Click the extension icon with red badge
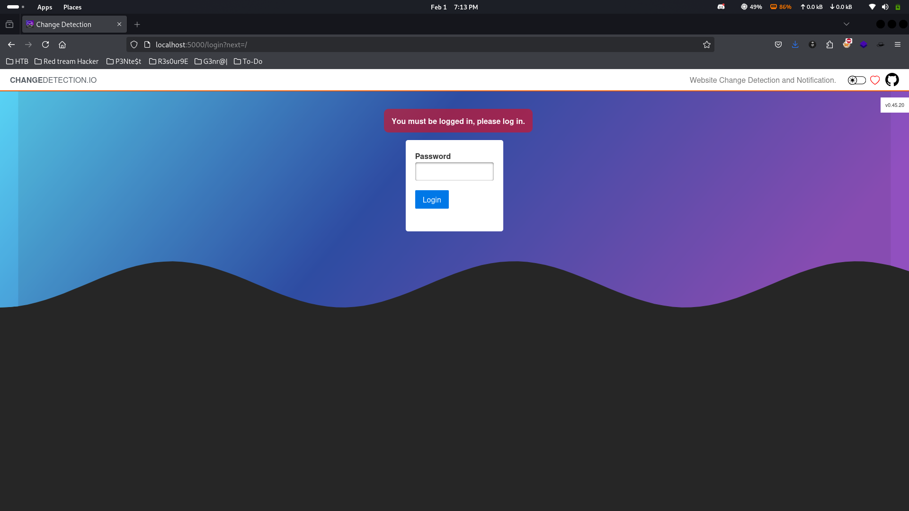909x511 pixels. tap(847, 44)
